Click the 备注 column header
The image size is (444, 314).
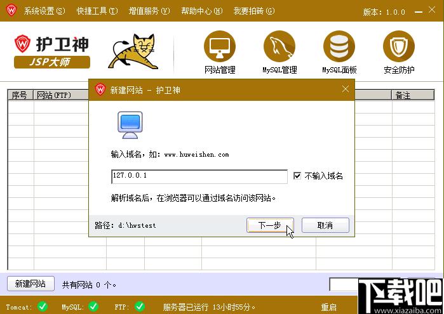pos(413,95)
